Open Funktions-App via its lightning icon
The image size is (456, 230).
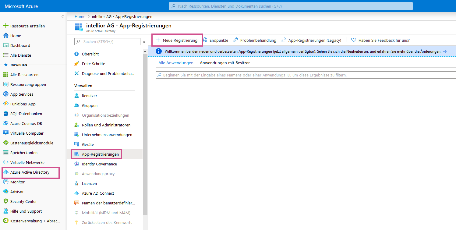5,104
